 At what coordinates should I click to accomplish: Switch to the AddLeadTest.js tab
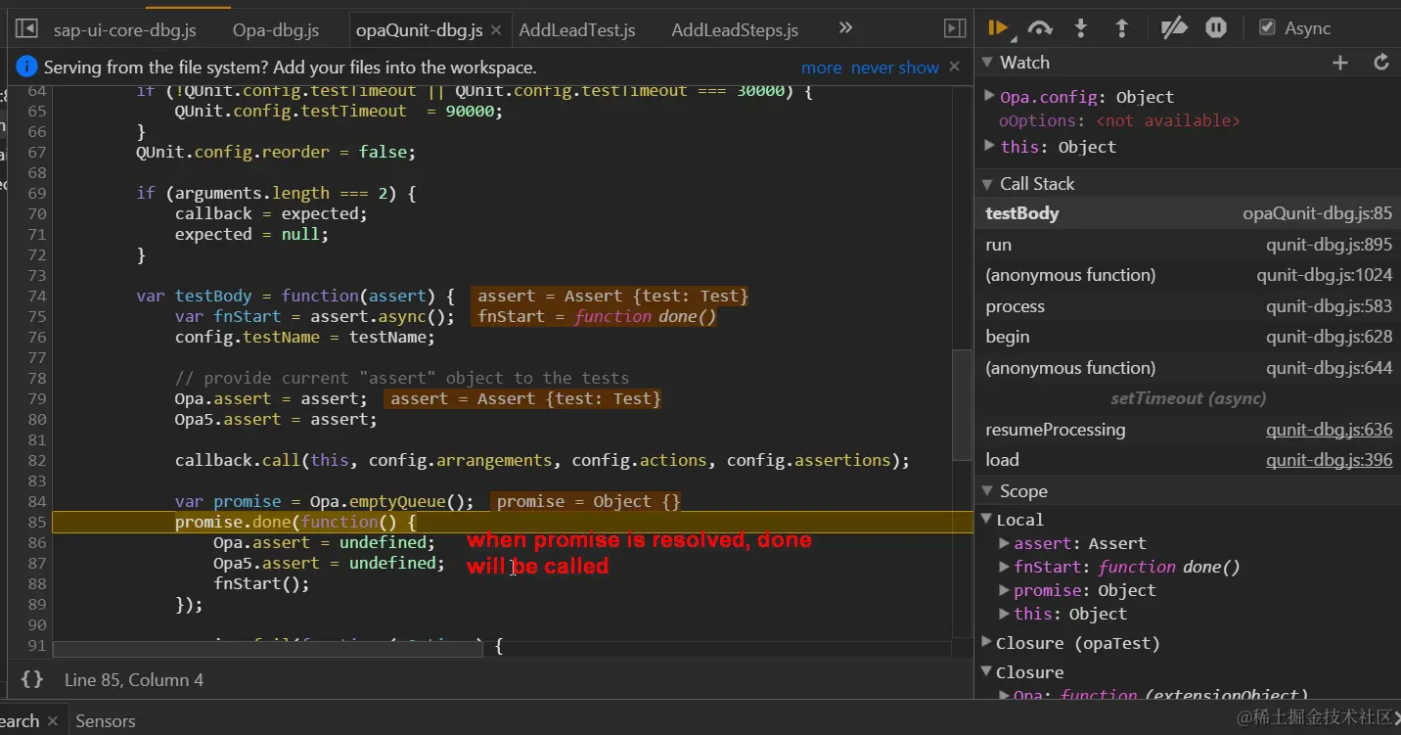click(x=576, y=30)
